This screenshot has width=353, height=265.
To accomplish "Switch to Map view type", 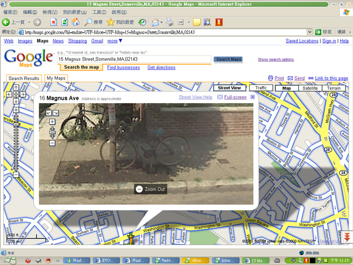I will [x=287, y=88].
